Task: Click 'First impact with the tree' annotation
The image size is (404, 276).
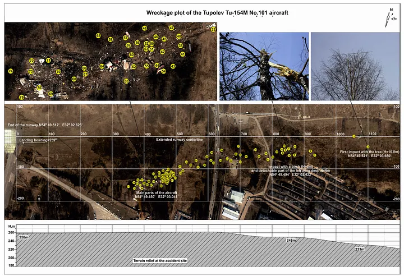Action: coord(369,154)
